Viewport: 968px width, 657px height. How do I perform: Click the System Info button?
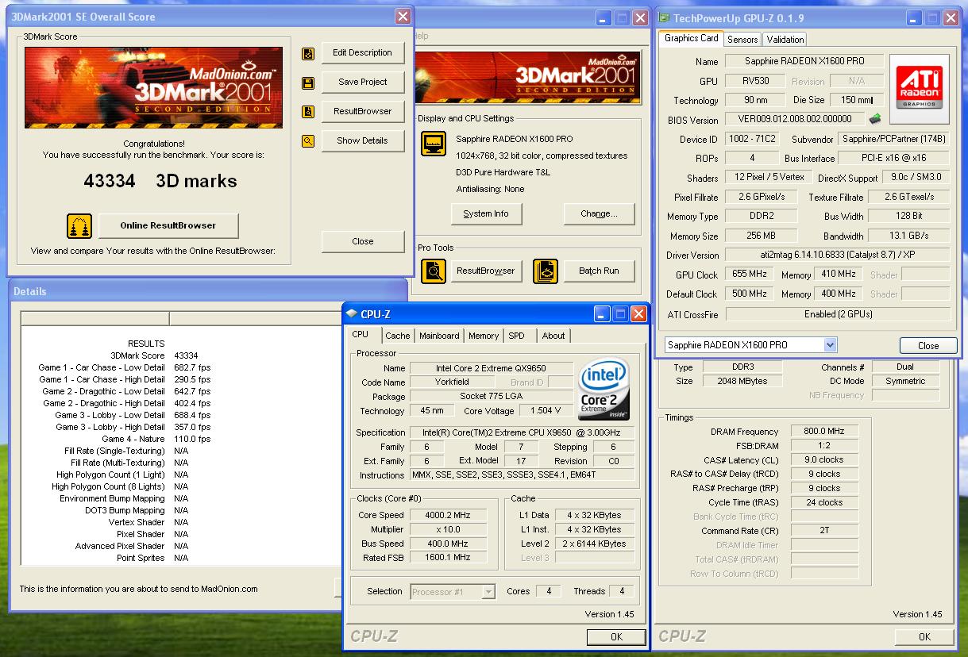(x=486, y=214)
